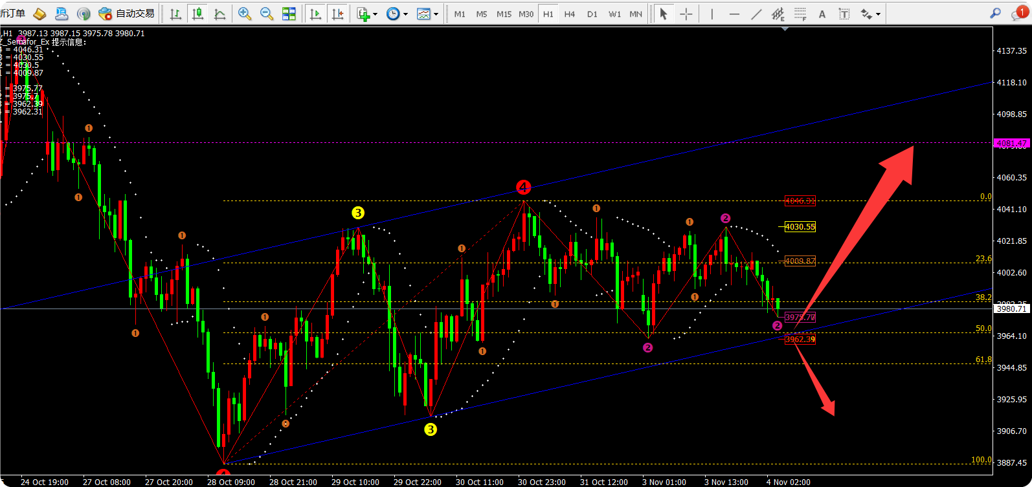The width and height of the screenshot is (1032, 487).
Task: Pick the draw horizontal line tool
Action: (734, 14)
